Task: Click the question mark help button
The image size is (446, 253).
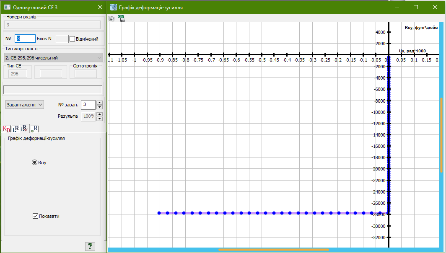Action: pos(90,246)
